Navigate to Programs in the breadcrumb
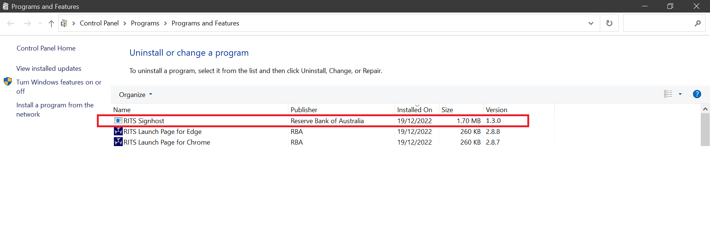Image resolution: width=710 pixels, height=239 pixels. point(145,23)
